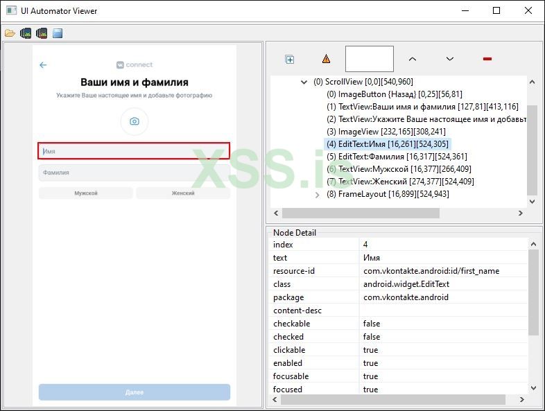Screen dimensions: 545x411
Task: Click the Node Detail horizontal scrollbar thumb
Action: tap(392, 399)
